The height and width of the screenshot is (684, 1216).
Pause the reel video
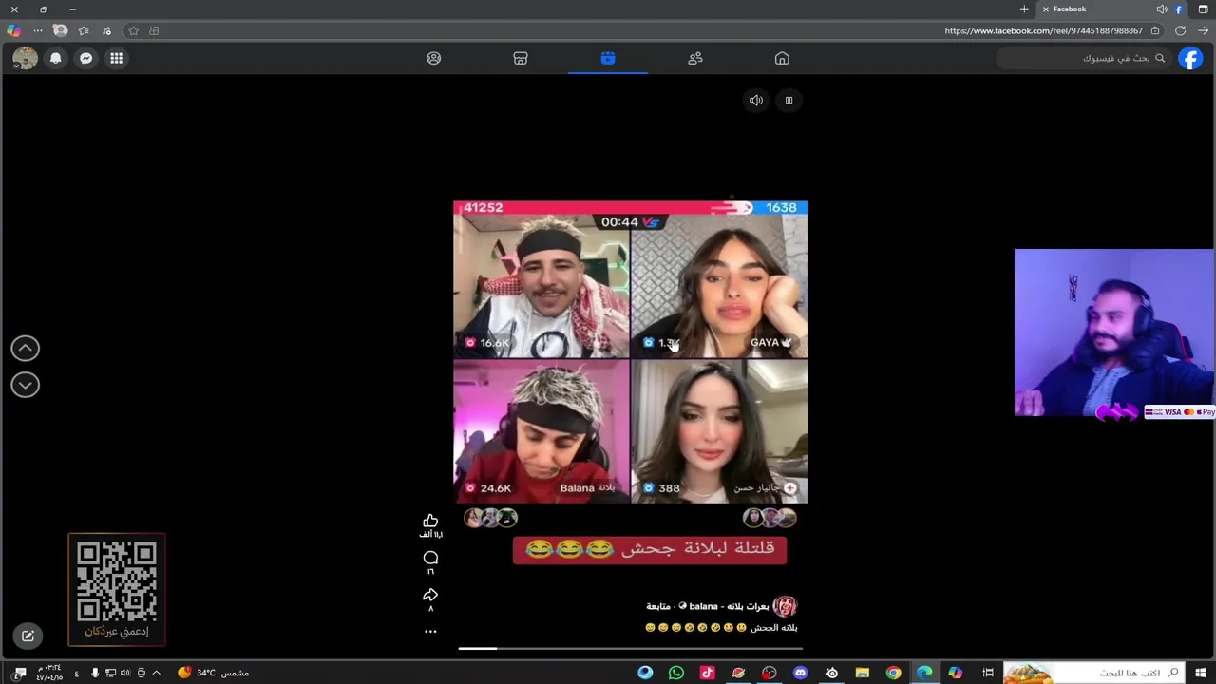pos(788,100)
